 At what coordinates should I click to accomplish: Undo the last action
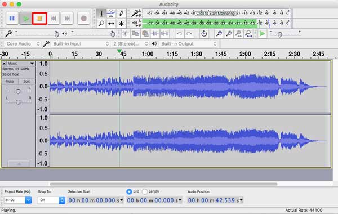click(179, 34)
